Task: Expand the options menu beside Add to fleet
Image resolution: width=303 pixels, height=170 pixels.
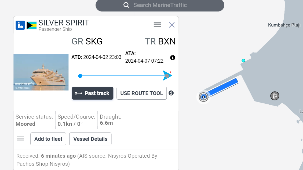Action: pyautogui.click(x=20, y=139)
